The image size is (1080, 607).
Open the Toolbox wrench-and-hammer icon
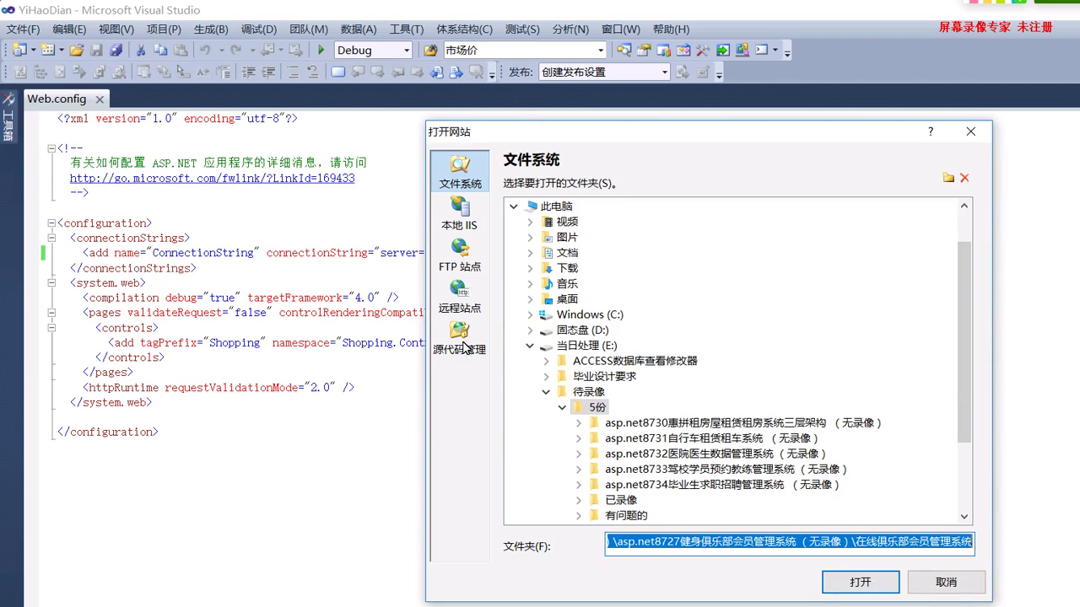(703, 50)
